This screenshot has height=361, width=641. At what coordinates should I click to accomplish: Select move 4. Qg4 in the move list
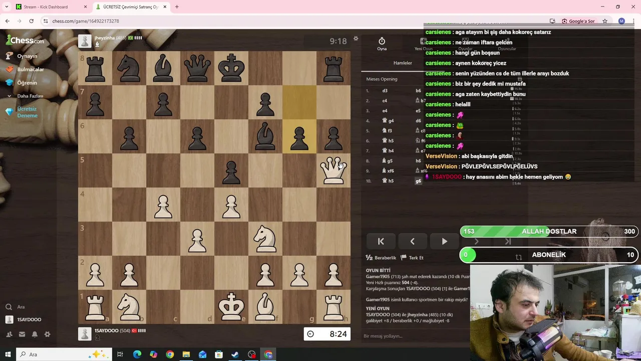(388, 121)
